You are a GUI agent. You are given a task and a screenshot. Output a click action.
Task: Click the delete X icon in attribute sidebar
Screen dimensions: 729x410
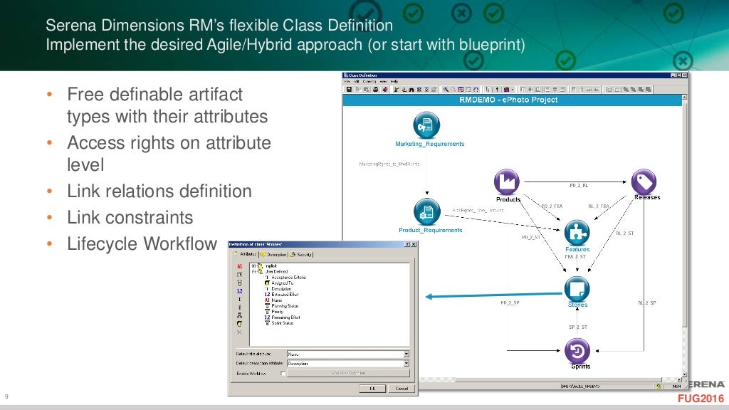[239, 332]
